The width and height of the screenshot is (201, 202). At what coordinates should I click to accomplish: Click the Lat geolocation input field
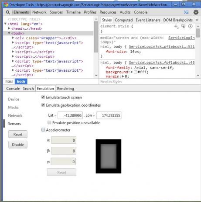click(x=70, y=115)
